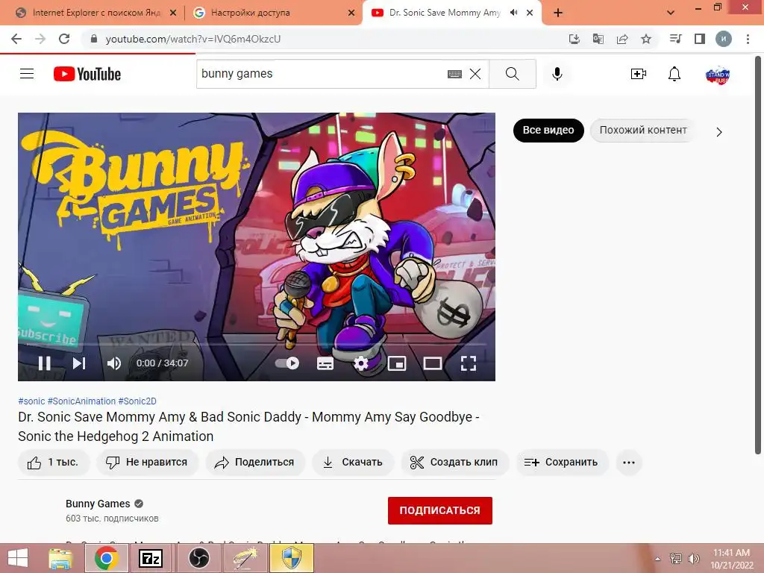The width and height of the screenshot is (764, 573).
Task: Open the YouTube hamburger guide menu
Action: pyautogui.click(x=27, y=74)
